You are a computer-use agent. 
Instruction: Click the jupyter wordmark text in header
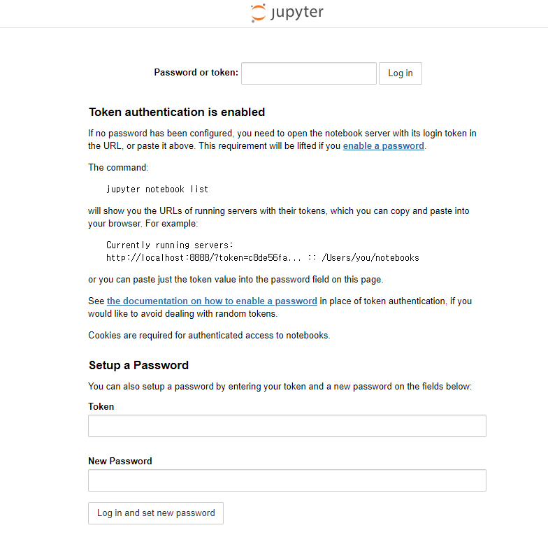click(297, 13)
